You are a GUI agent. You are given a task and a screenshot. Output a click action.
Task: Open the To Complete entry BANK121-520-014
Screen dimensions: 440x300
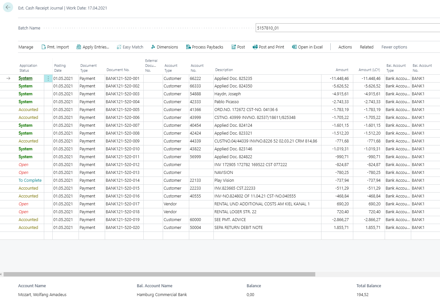[x=30, y=180]
